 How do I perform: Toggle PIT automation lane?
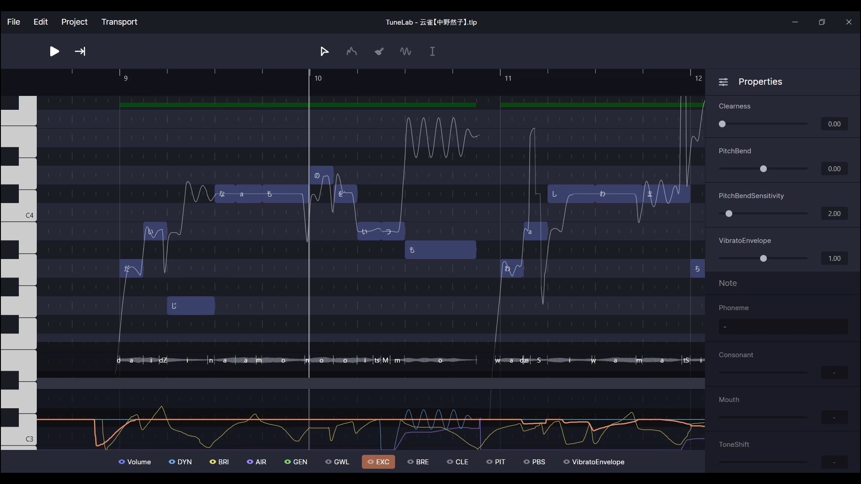[x=496, y=462]
